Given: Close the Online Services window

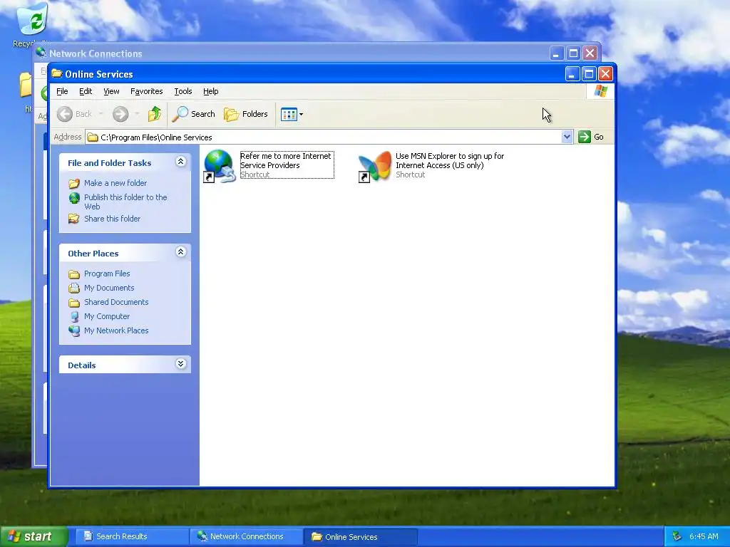Looking at the screenshot, I should [x=605, y=74].
